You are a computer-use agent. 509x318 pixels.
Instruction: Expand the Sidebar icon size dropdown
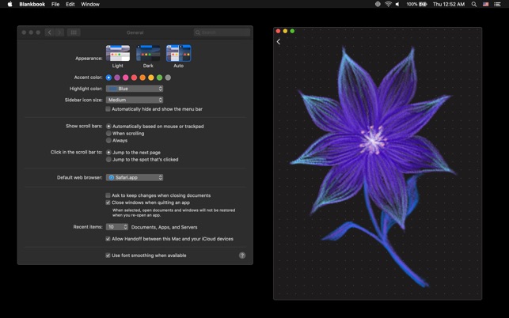pos(135,100)
